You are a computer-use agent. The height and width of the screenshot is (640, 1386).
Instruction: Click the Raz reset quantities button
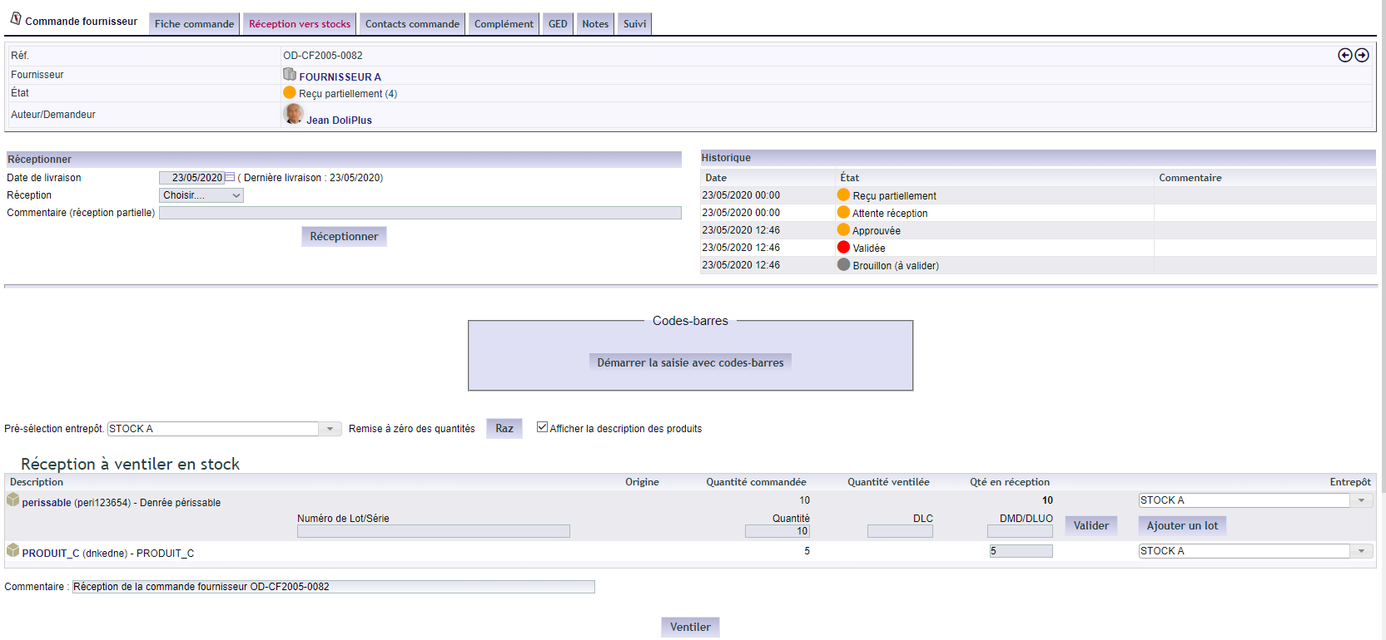point(504,428)
